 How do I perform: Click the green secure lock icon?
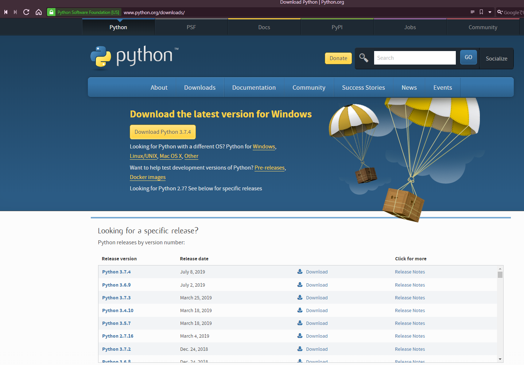click(51, 12)
